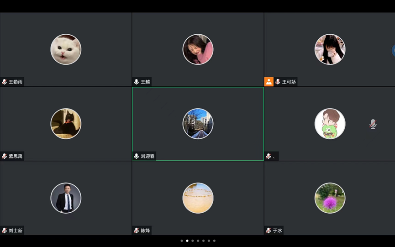Click the 陈烽 name label

pos(145,231)
